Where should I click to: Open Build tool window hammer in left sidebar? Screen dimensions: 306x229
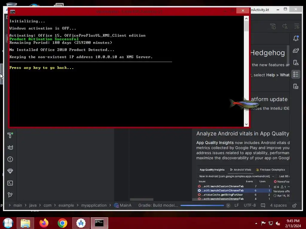[10, 135]
